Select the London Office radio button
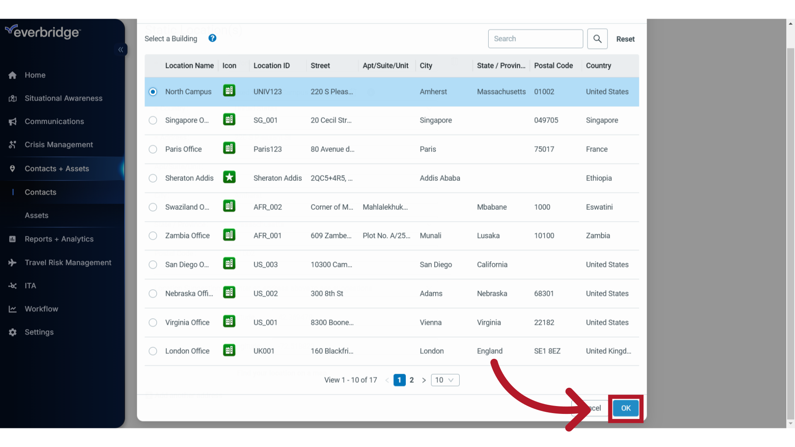This screenshot has height=447, width=795. [153, 351]
